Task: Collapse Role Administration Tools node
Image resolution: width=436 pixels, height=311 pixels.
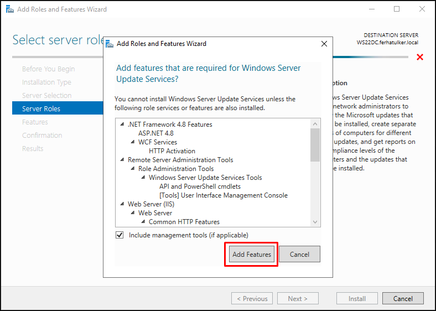Action: pyautogui.click(x=133, y=169)
